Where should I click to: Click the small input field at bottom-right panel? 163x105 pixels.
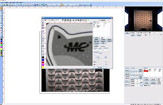(152, 85)
